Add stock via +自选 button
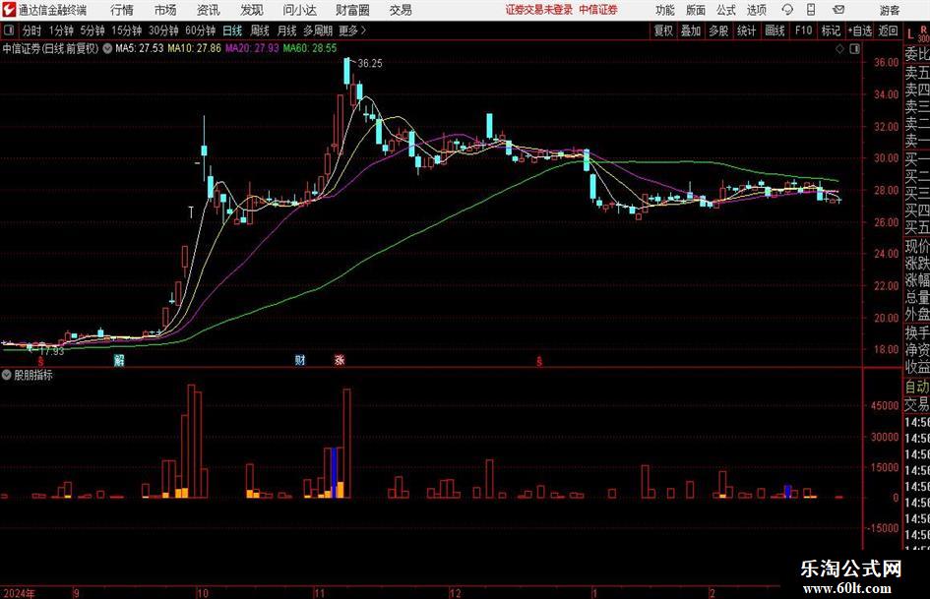Viewport: 930px width, 599px height. 860,30
